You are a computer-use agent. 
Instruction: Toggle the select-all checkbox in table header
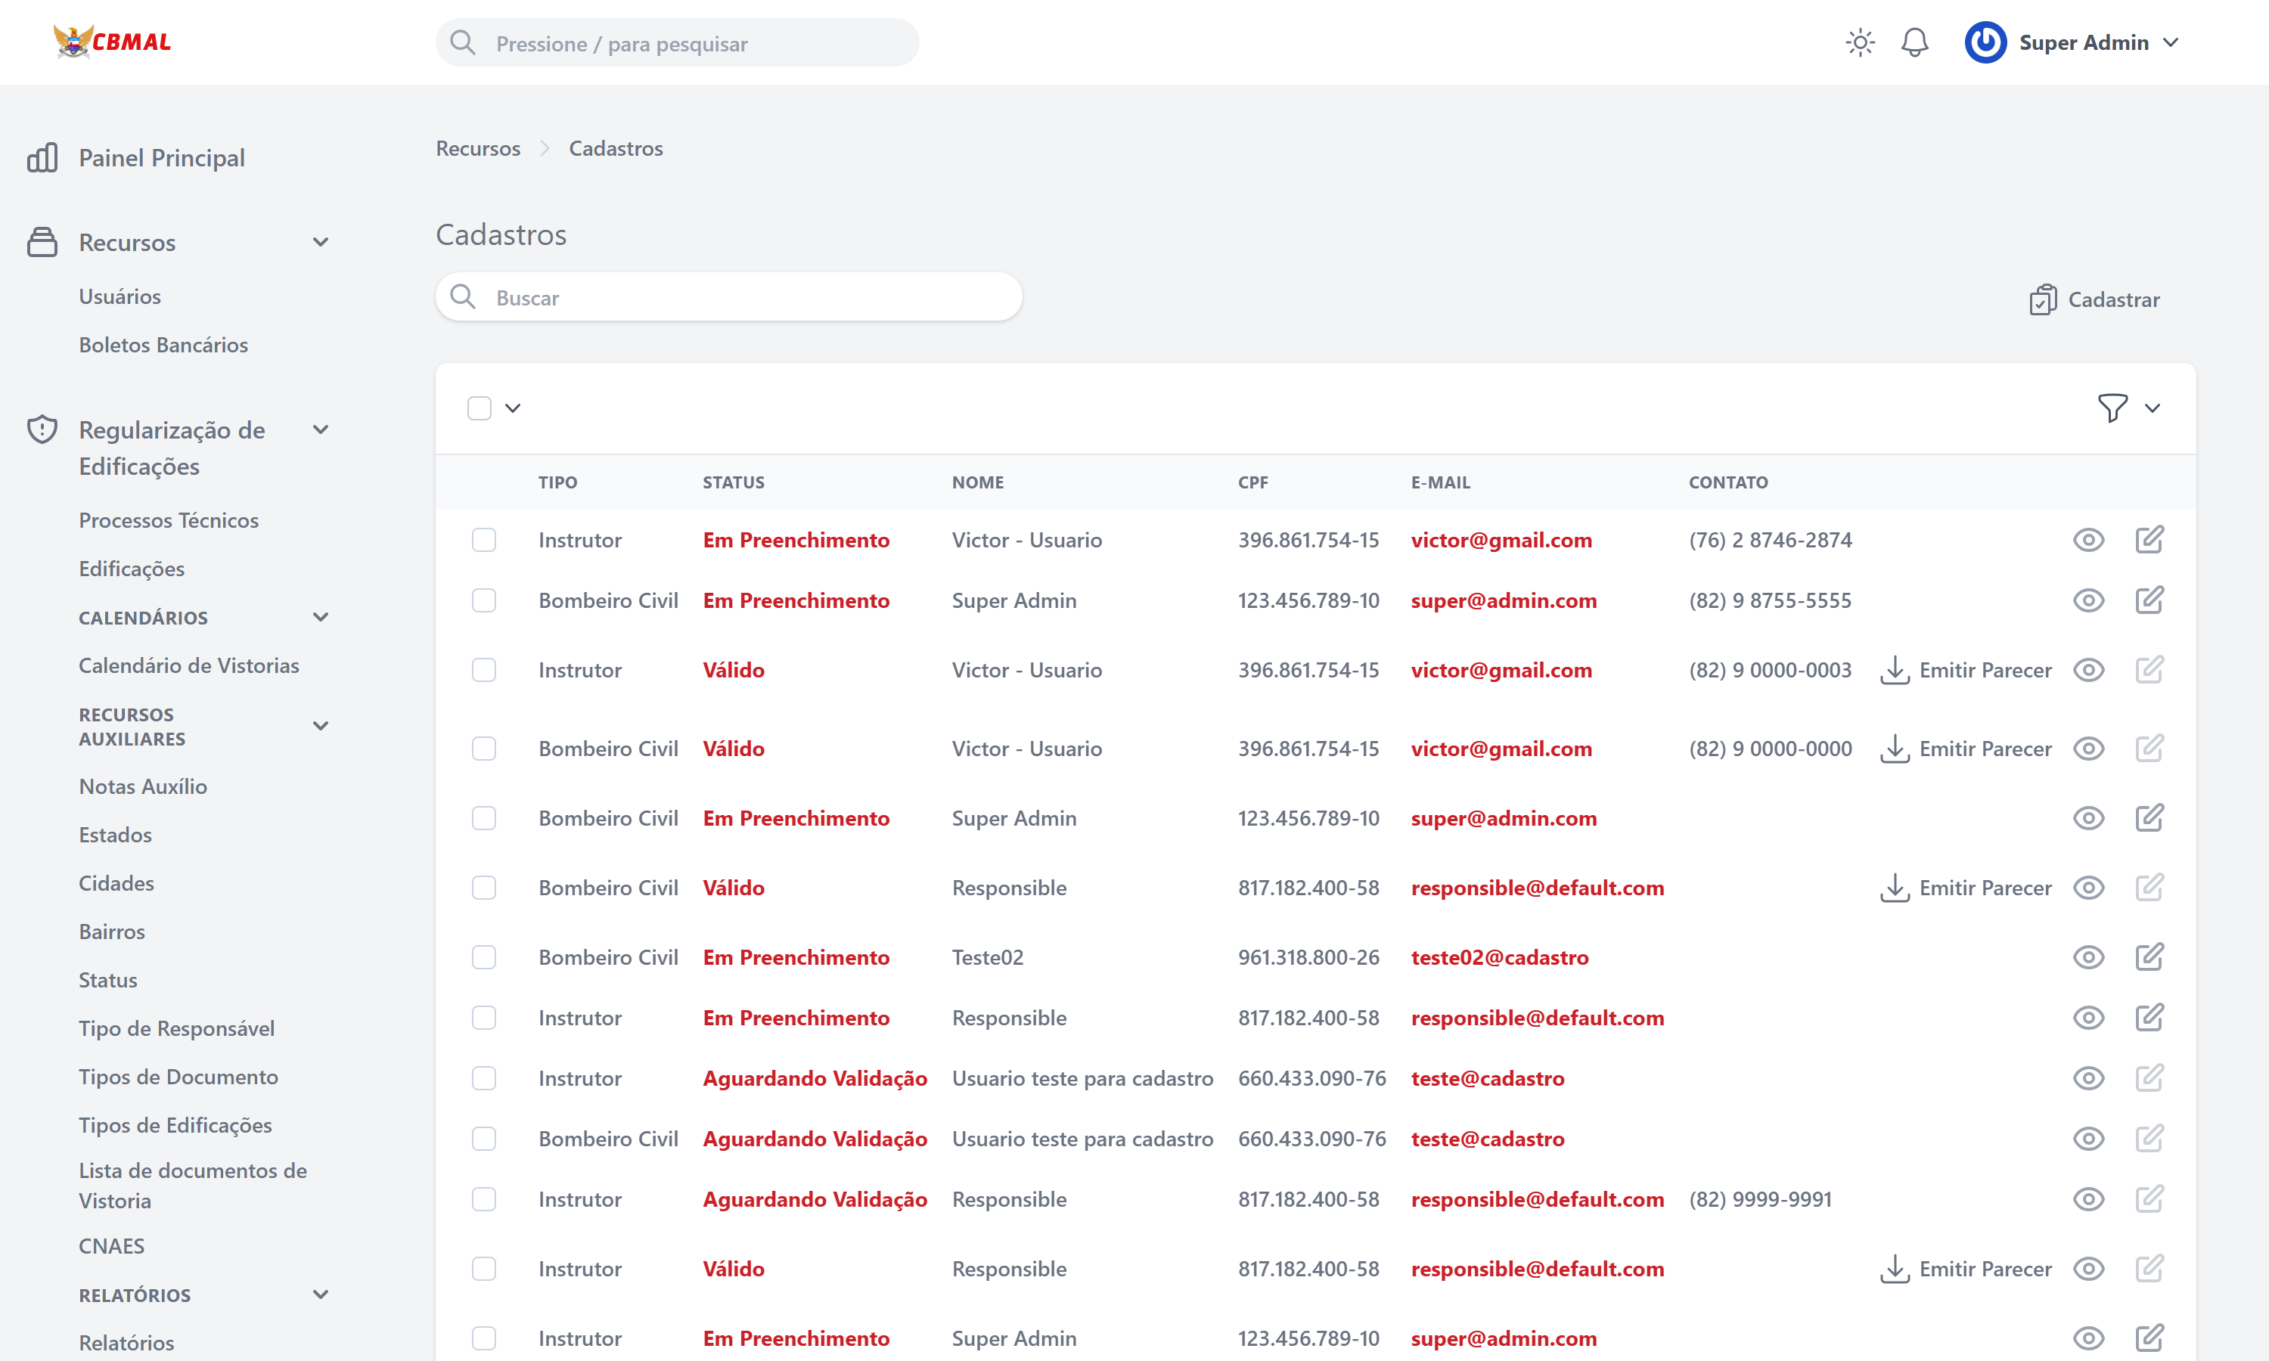pyautogui.click(x=479, y=408)
